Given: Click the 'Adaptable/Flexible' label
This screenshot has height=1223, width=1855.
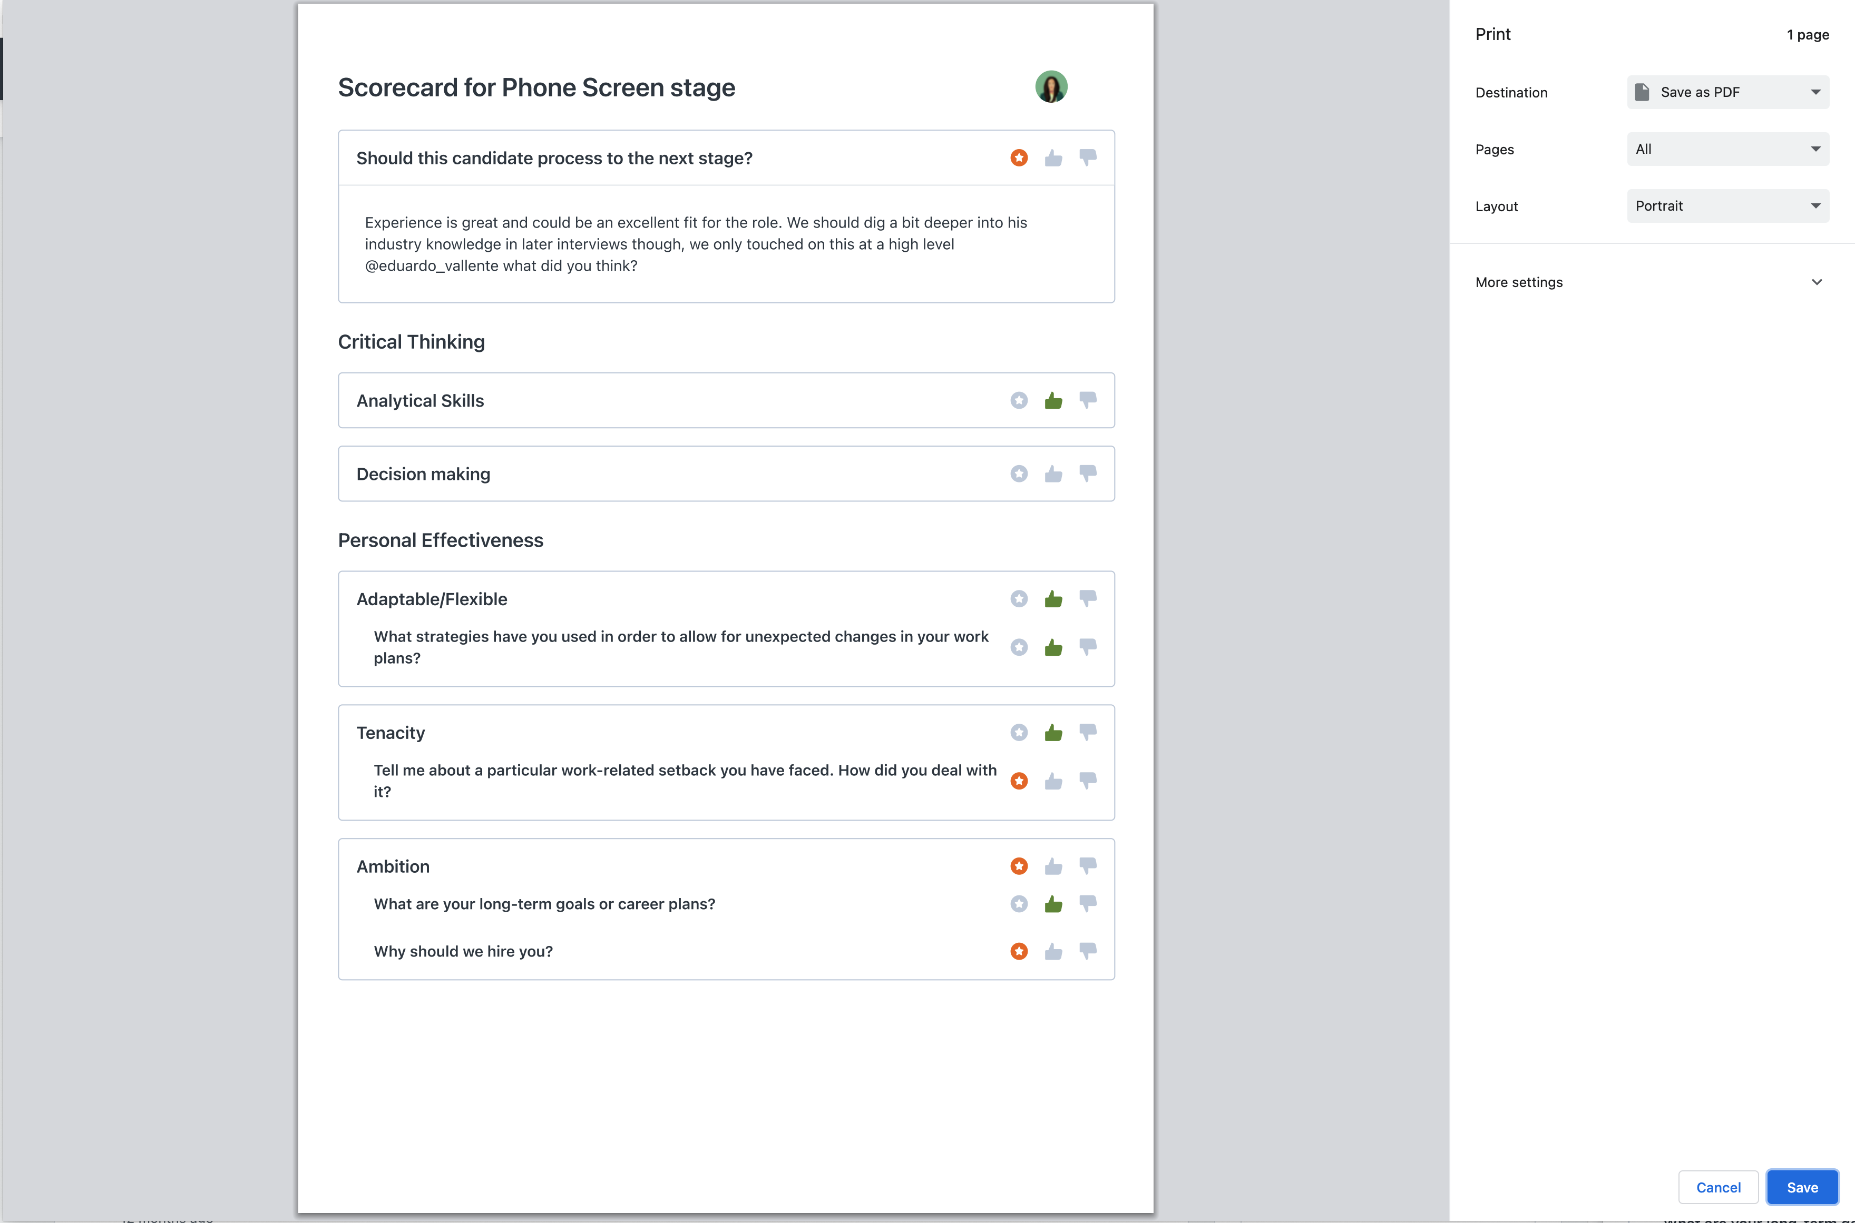Looking at the screenshot, I should 432,599.
